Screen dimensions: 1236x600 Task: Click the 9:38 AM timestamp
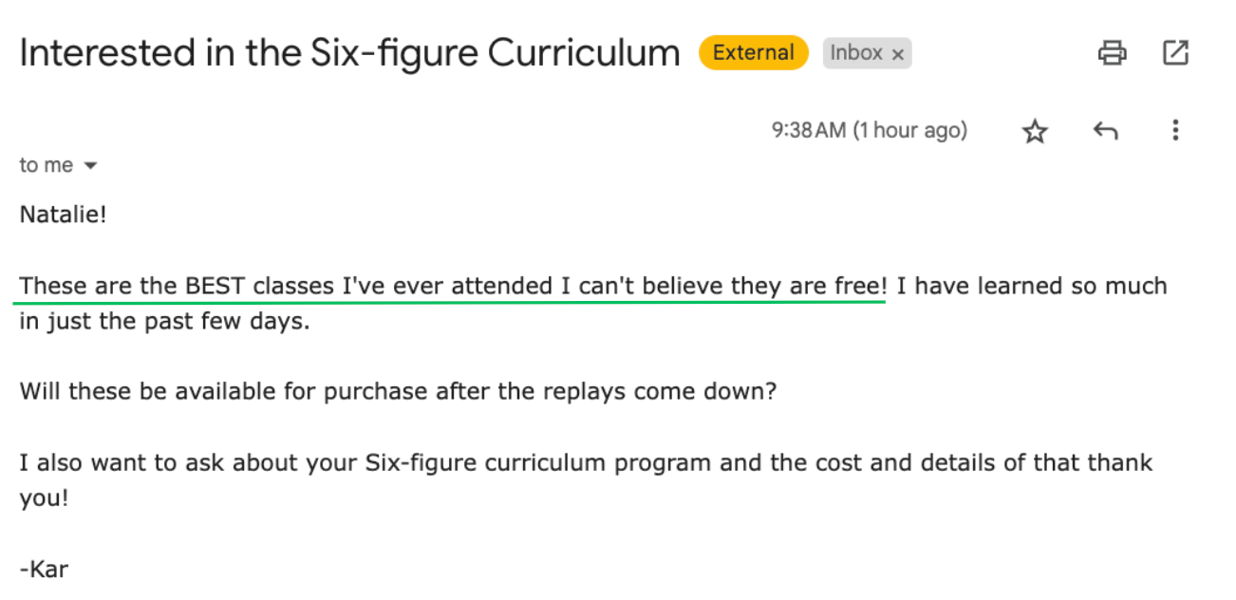click(869, 130)
